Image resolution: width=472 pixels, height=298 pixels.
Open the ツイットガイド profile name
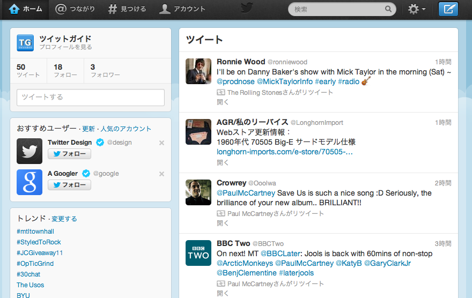(x=65, y=39)
